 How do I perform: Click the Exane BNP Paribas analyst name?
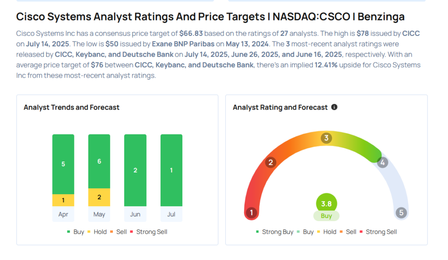183,44
